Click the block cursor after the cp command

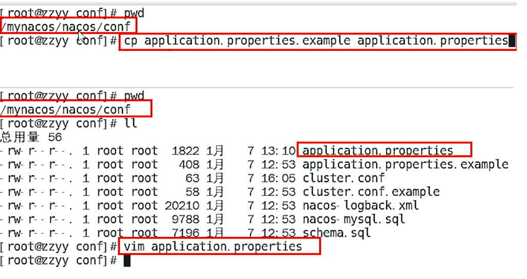(x=512, y=41)
